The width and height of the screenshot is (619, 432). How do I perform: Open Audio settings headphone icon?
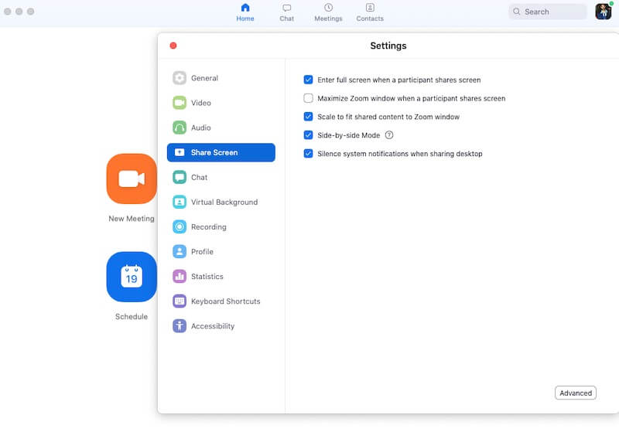pyautogui.click(x=180, y=128)
